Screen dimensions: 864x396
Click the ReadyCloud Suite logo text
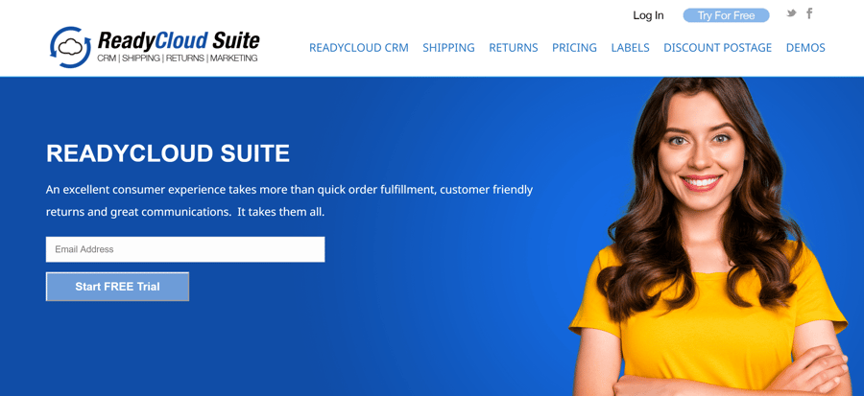[178, 40]
